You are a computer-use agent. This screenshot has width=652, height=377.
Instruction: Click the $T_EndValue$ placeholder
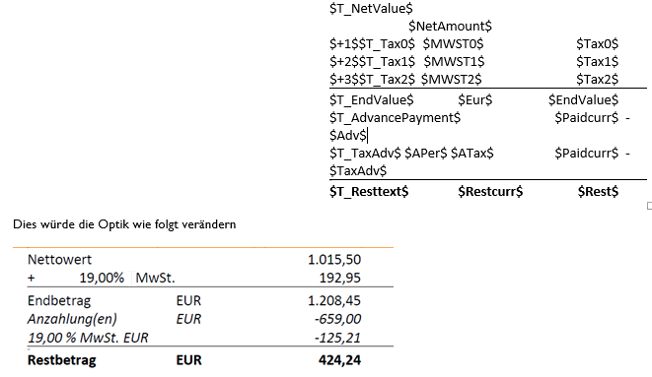click(x=371, y=100)
